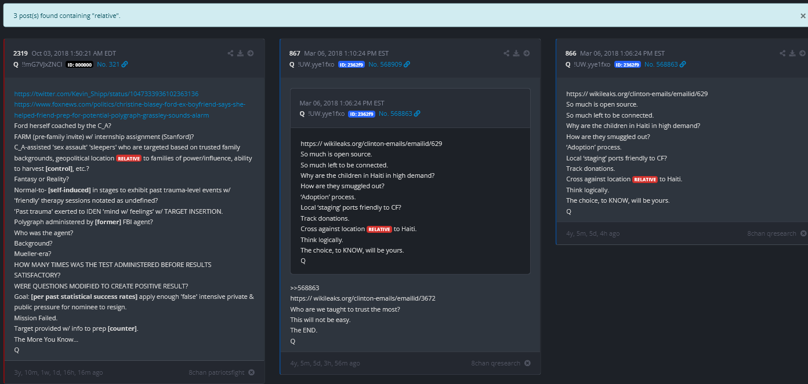Click the line 'Who are we taught to trust the most?'
The width and height of the screenshot is (808, 384).
tap(345, 309)
